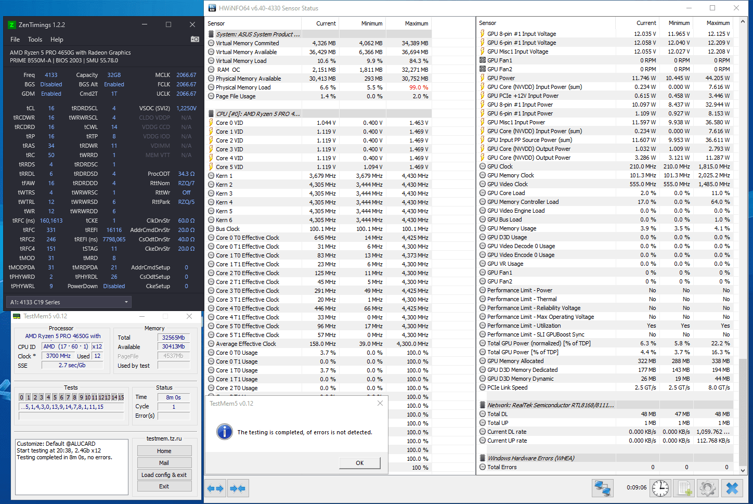Close sensor status with the blue X icon
Screen dimensions: 753x504
click(732, 488)
